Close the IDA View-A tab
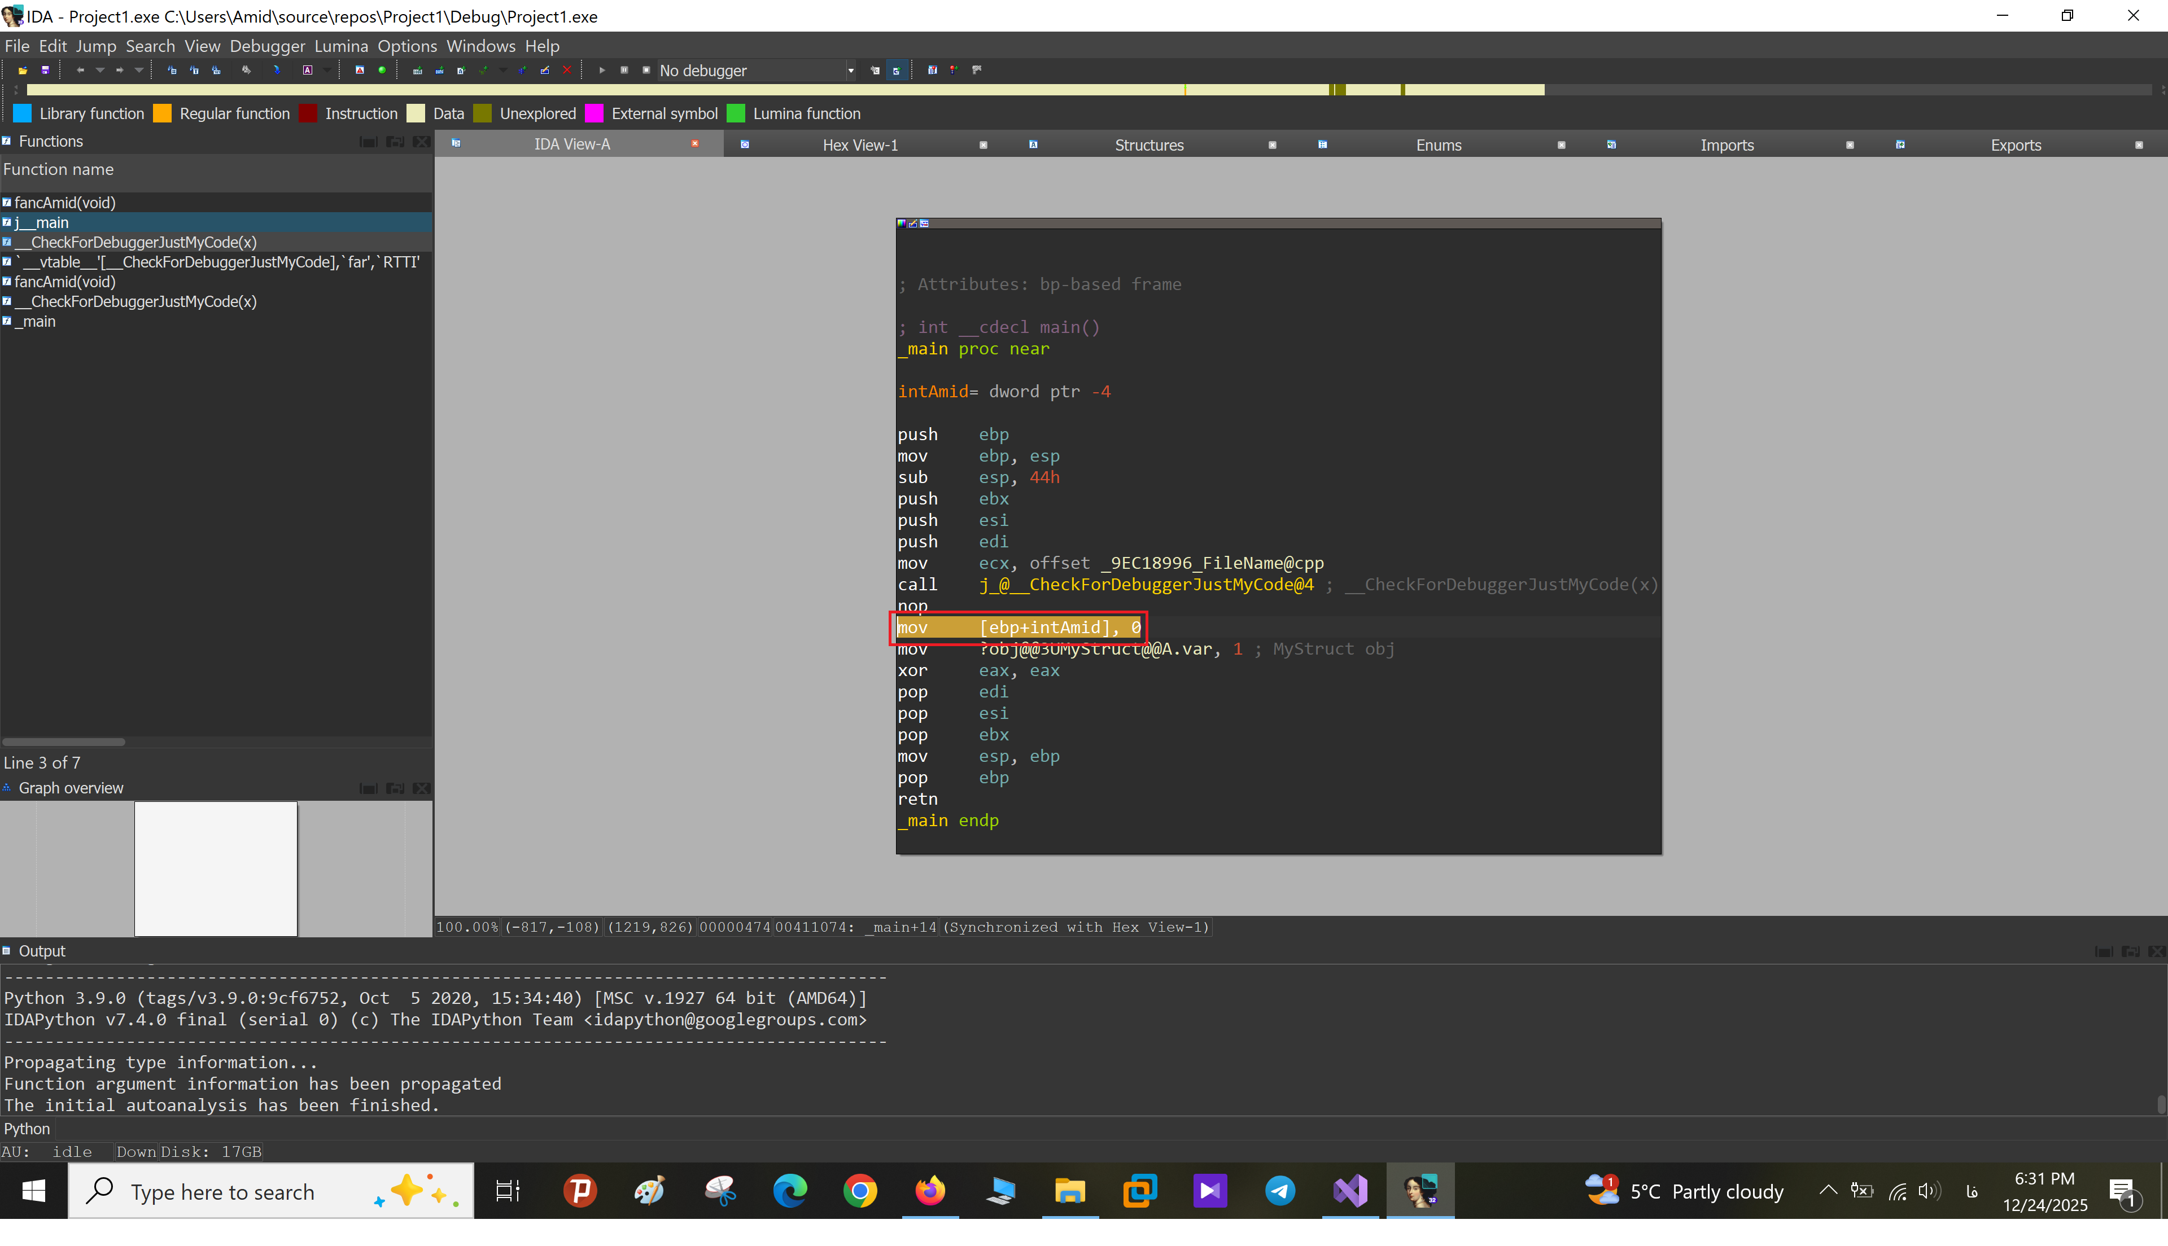 click(695, 144)
